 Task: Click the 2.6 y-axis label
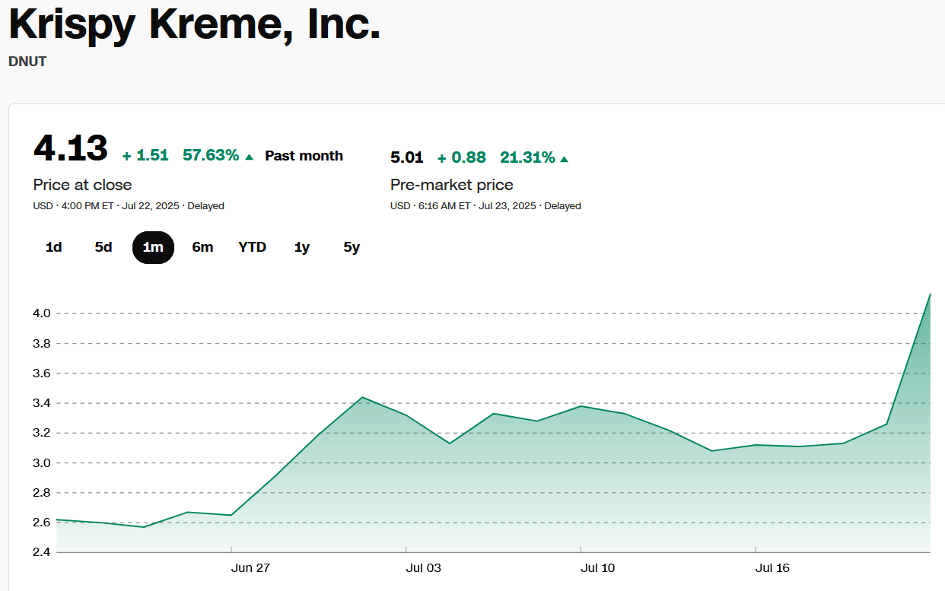point(42,523)
